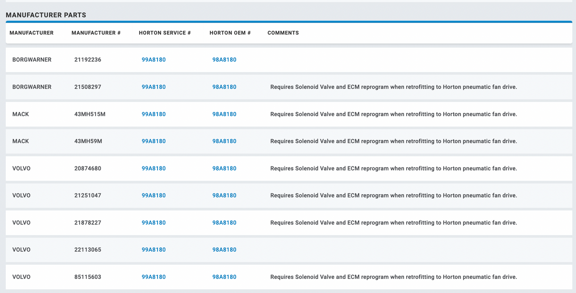The width and height of the screenshot is (576, 293).
Task: Click the Horton OEM # column header
Action: click(x=230, y=33)
